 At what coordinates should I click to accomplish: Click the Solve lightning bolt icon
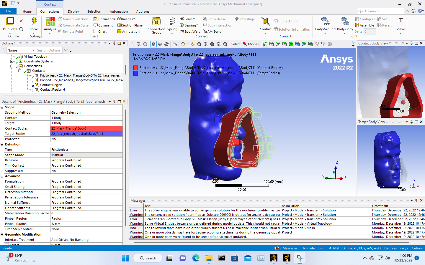click(34, 21)
